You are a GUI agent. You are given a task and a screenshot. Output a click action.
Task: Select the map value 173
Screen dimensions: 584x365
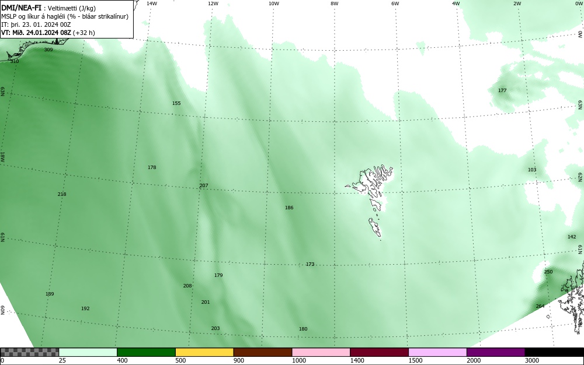[x=310, y=264]
